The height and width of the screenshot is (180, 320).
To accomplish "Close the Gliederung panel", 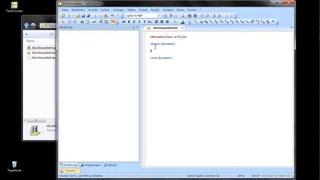I will (x=137, y=27).
